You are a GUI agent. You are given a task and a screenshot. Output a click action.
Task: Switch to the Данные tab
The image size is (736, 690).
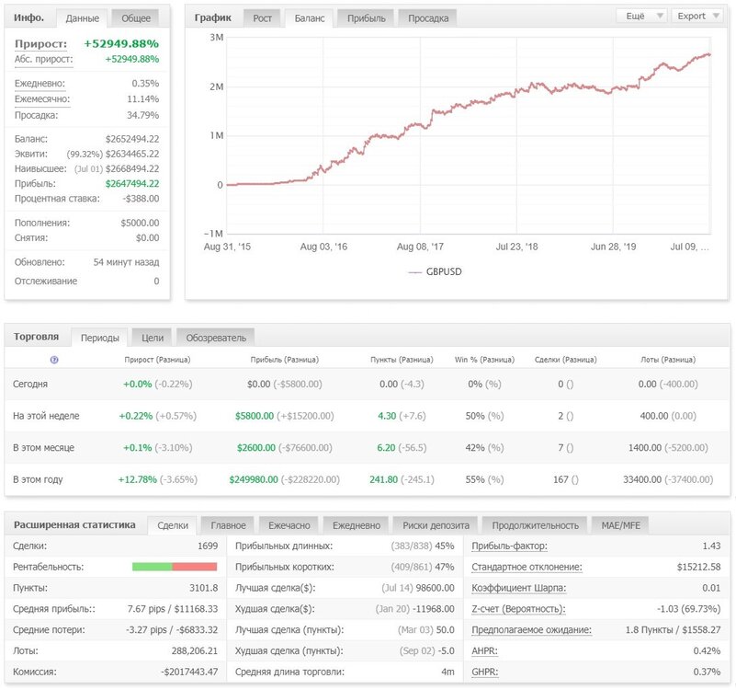coord(82,18)
